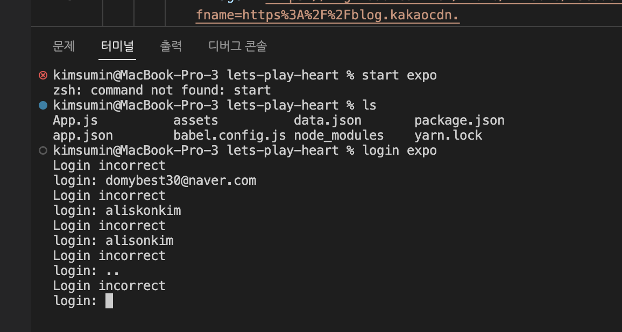Select the 디버그 콘솔 tab
Screen dimensions: 622x332
click(238, 46)
